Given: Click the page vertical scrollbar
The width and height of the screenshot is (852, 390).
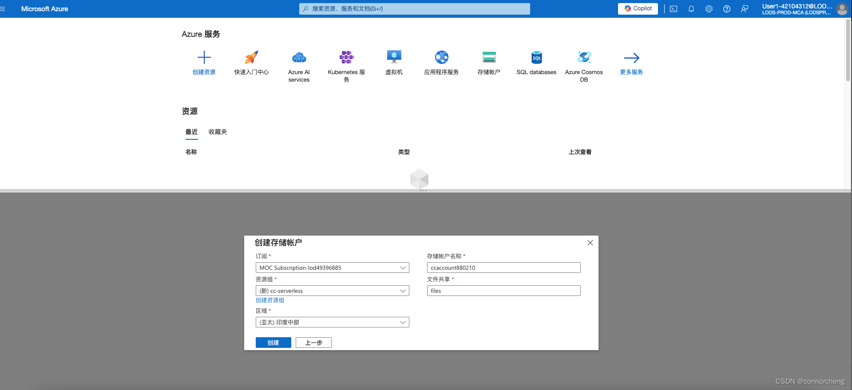Looking at the screenshot, I should (x=848, y=50).
